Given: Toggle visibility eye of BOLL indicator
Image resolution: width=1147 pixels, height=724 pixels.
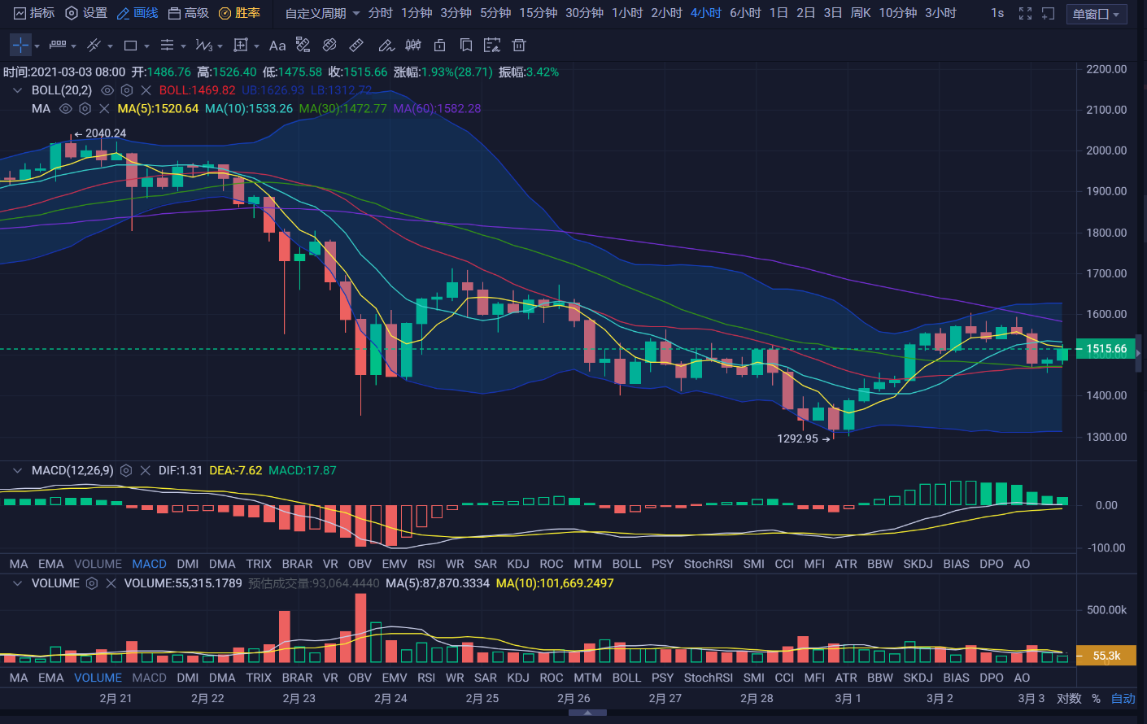Looking at the screenshot, I should click(107, 90).
